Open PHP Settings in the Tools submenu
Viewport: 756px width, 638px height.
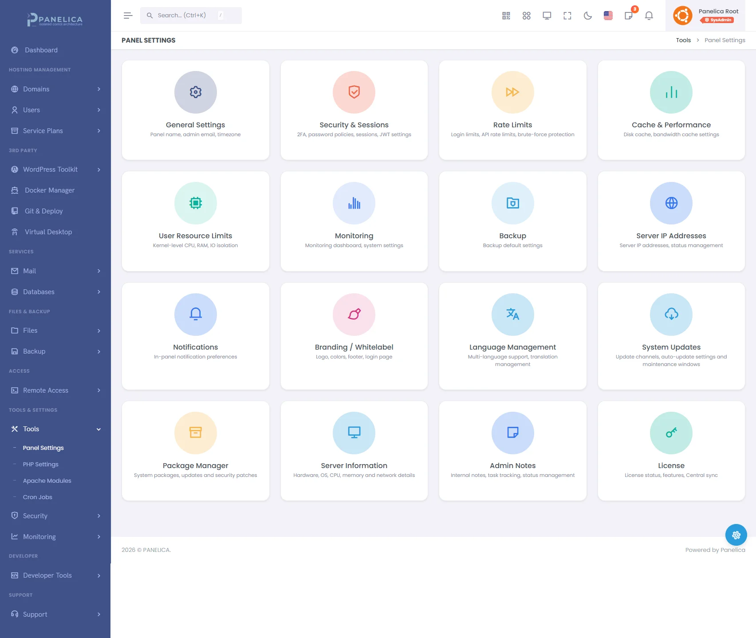(41, 465)
